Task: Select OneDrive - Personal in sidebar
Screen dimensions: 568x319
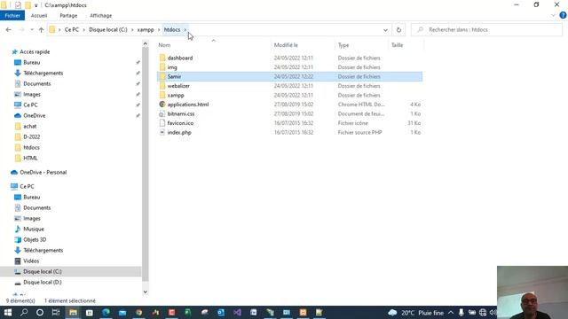Action: click(43, 173)
